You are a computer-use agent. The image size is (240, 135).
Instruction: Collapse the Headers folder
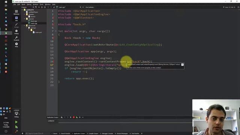[24, 14]
